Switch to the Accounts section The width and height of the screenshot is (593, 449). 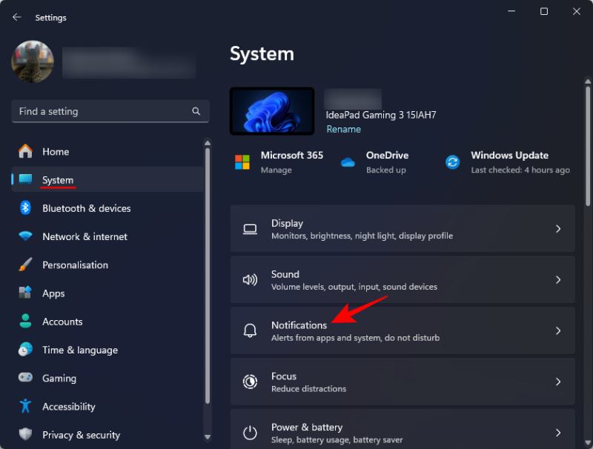pyautogui.click(x=62, y=322)
